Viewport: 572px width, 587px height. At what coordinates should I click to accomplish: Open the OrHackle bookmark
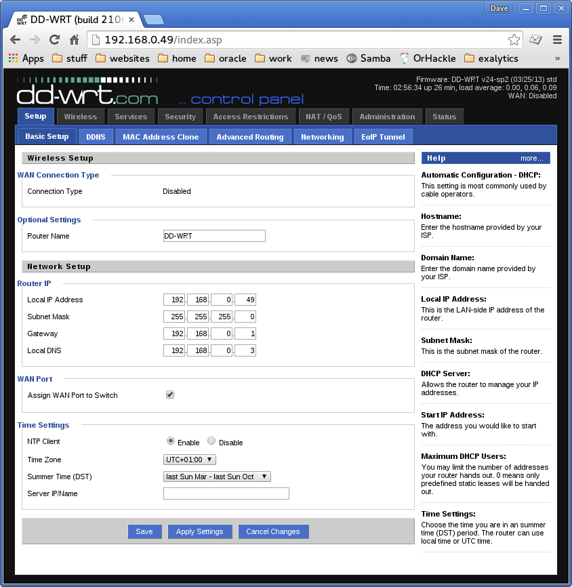428,58
